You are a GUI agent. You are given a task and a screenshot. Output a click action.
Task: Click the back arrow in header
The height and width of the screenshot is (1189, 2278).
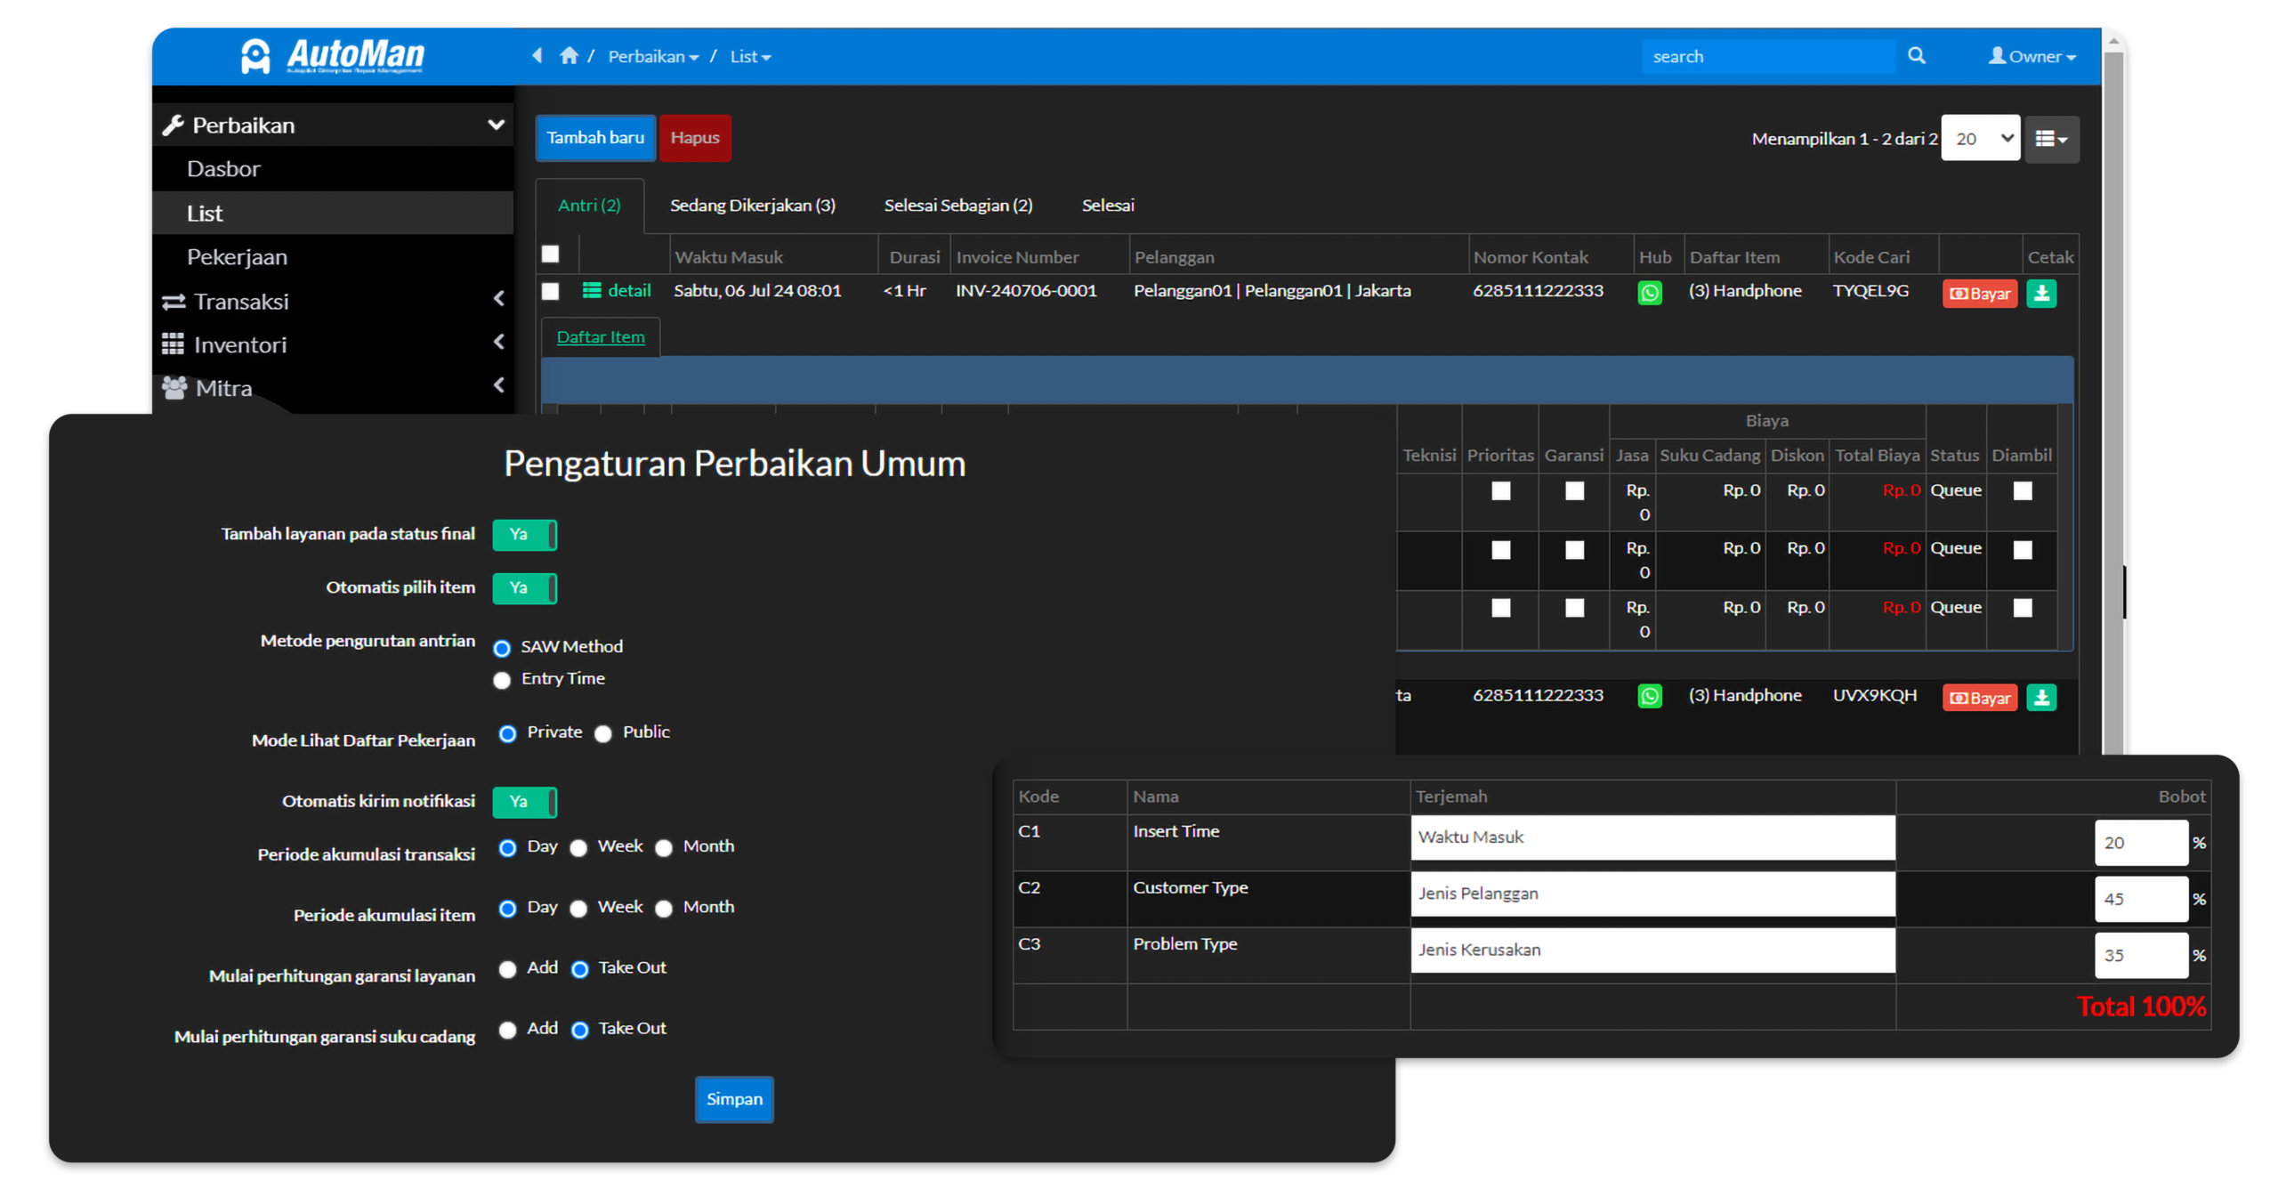click(537, 55)
